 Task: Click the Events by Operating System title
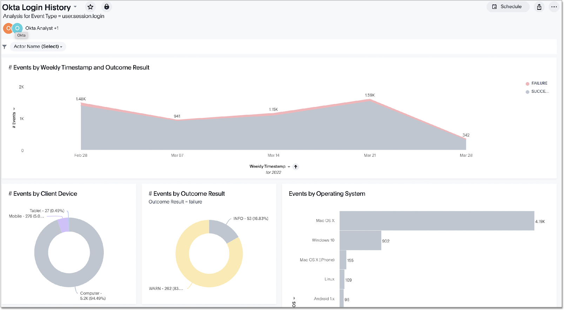327,194
